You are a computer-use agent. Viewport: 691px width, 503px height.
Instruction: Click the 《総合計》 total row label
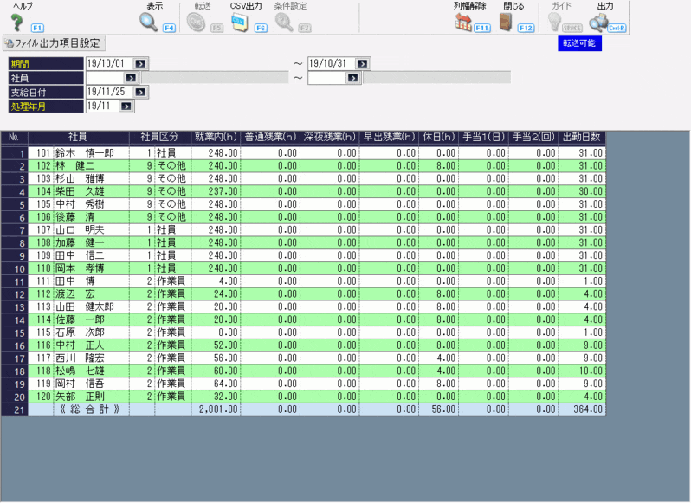(89, 409)
